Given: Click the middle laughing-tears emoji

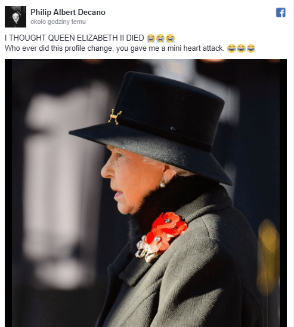Looking at the screenshot, I should (241, 48).
